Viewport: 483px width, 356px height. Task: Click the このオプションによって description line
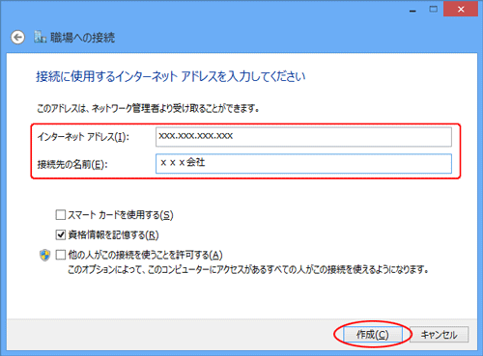pos(248,269)
